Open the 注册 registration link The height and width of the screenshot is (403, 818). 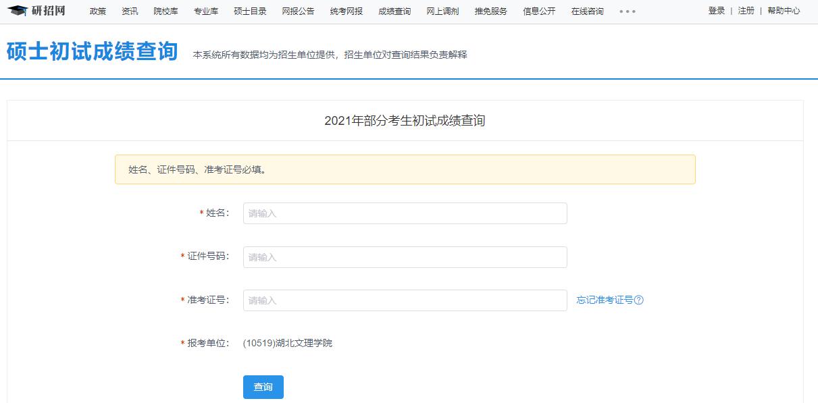744,11
